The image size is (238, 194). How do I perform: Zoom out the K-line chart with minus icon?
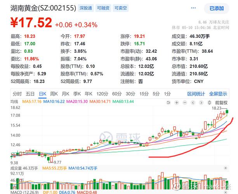click(185, 103)
